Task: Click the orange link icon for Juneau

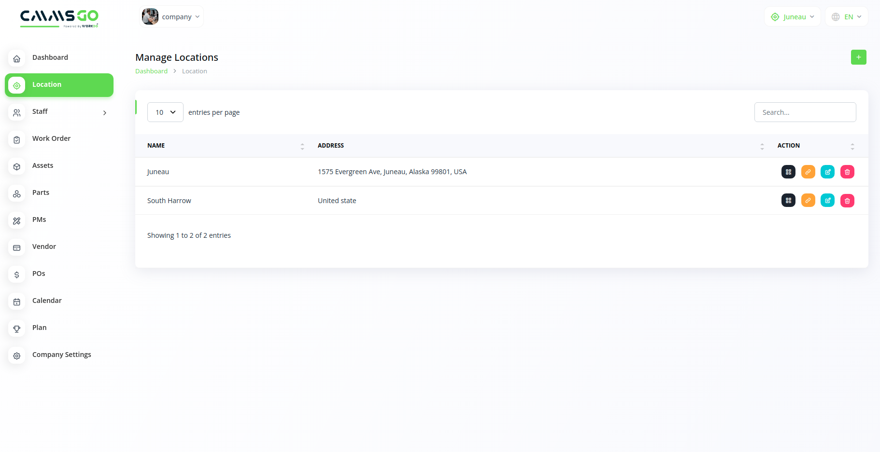Action: [808, 172]
